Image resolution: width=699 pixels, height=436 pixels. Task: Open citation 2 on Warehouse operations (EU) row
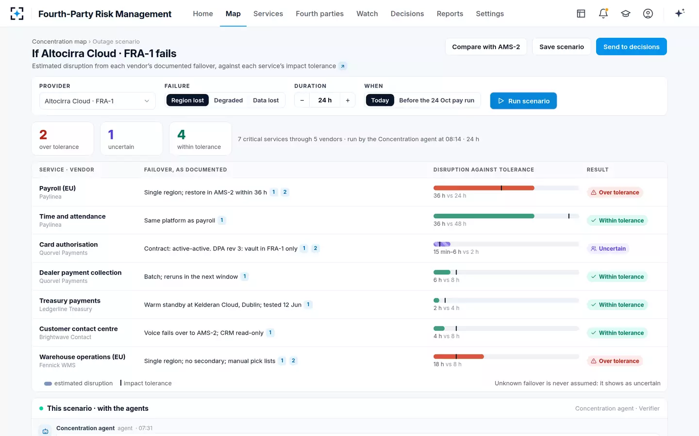tap(293, 361)
